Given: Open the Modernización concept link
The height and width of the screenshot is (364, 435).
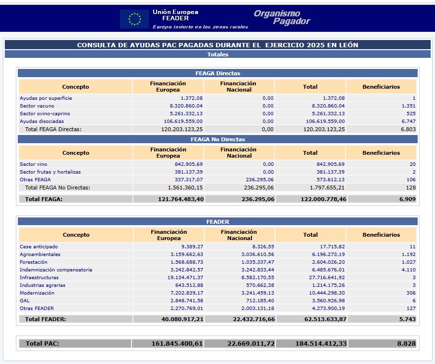Looking at the screenshot, I should [x=37, y=293].
